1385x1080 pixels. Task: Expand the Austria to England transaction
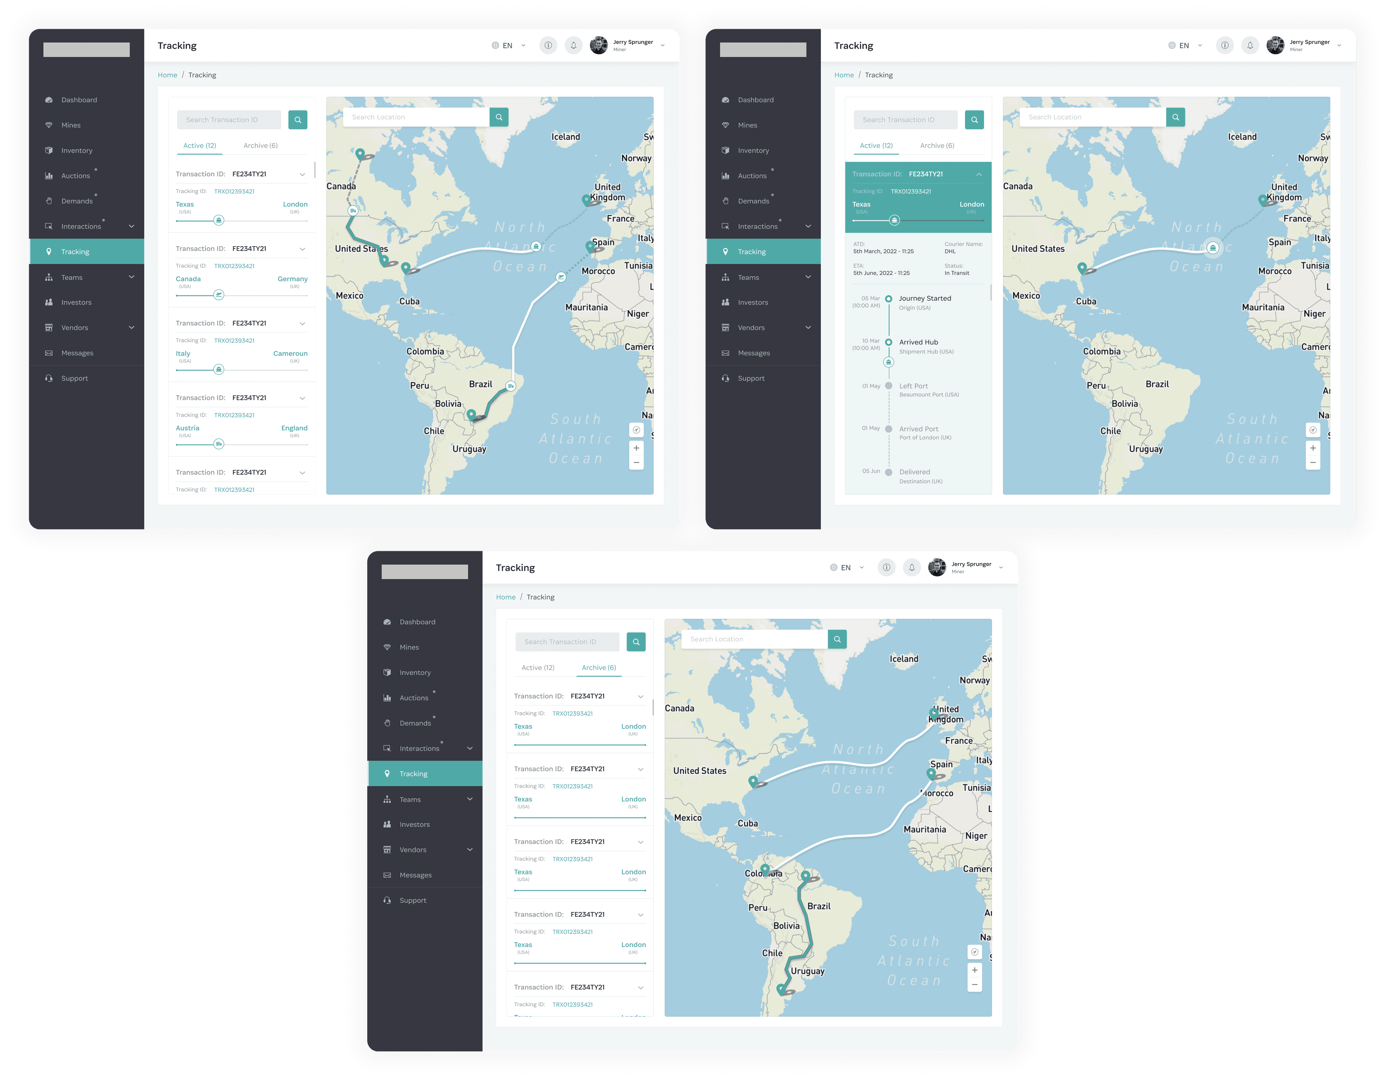[303, 398]
